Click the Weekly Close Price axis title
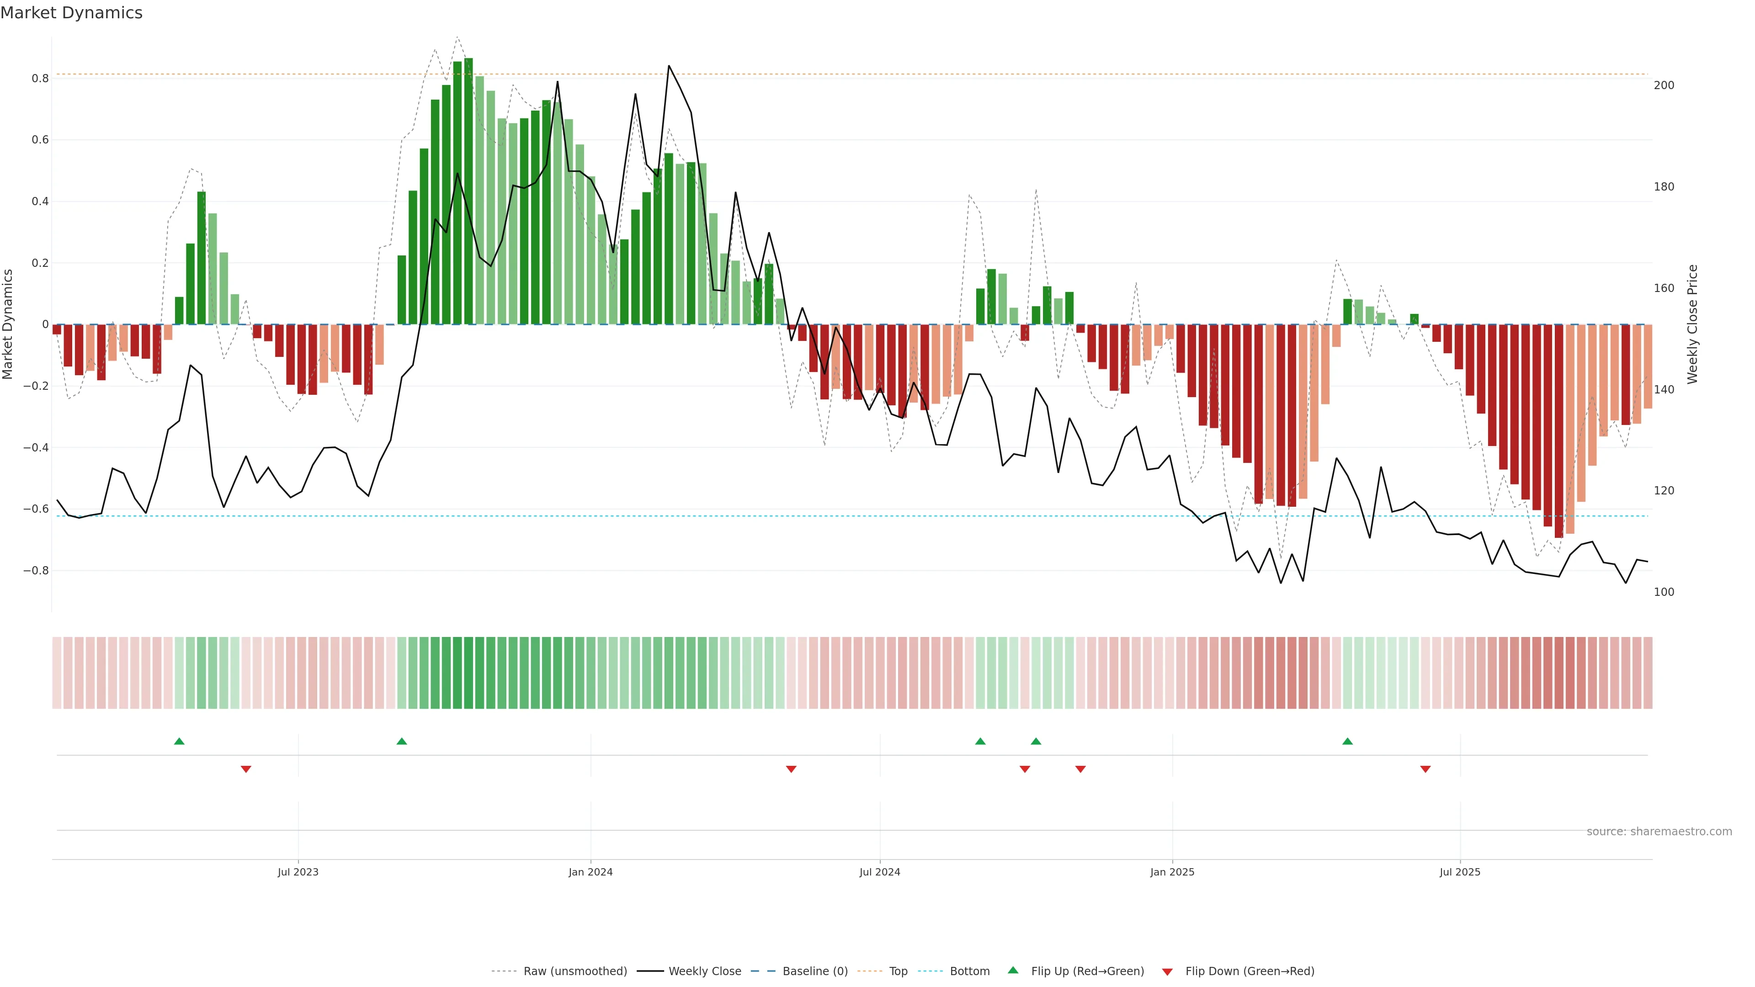The image size is (1755, 987). click(1692, 324)
